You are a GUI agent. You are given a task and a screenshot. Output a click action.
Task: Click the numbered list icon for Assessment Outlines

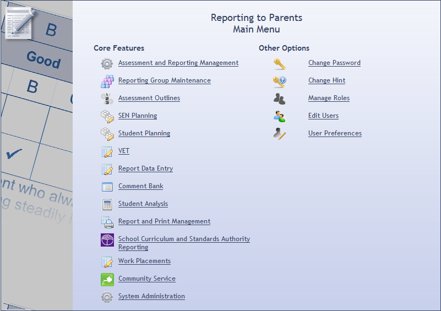[x=107, y=99]
